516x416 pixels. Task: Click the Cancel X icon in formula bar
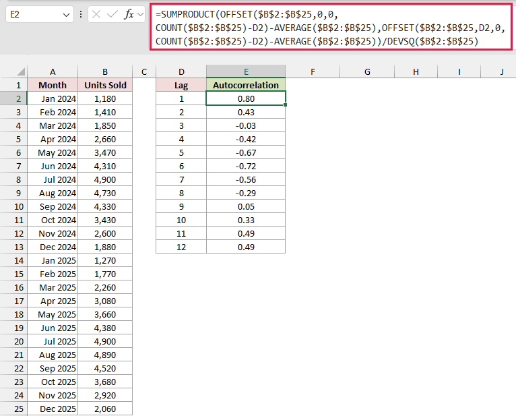pos(96,14)
